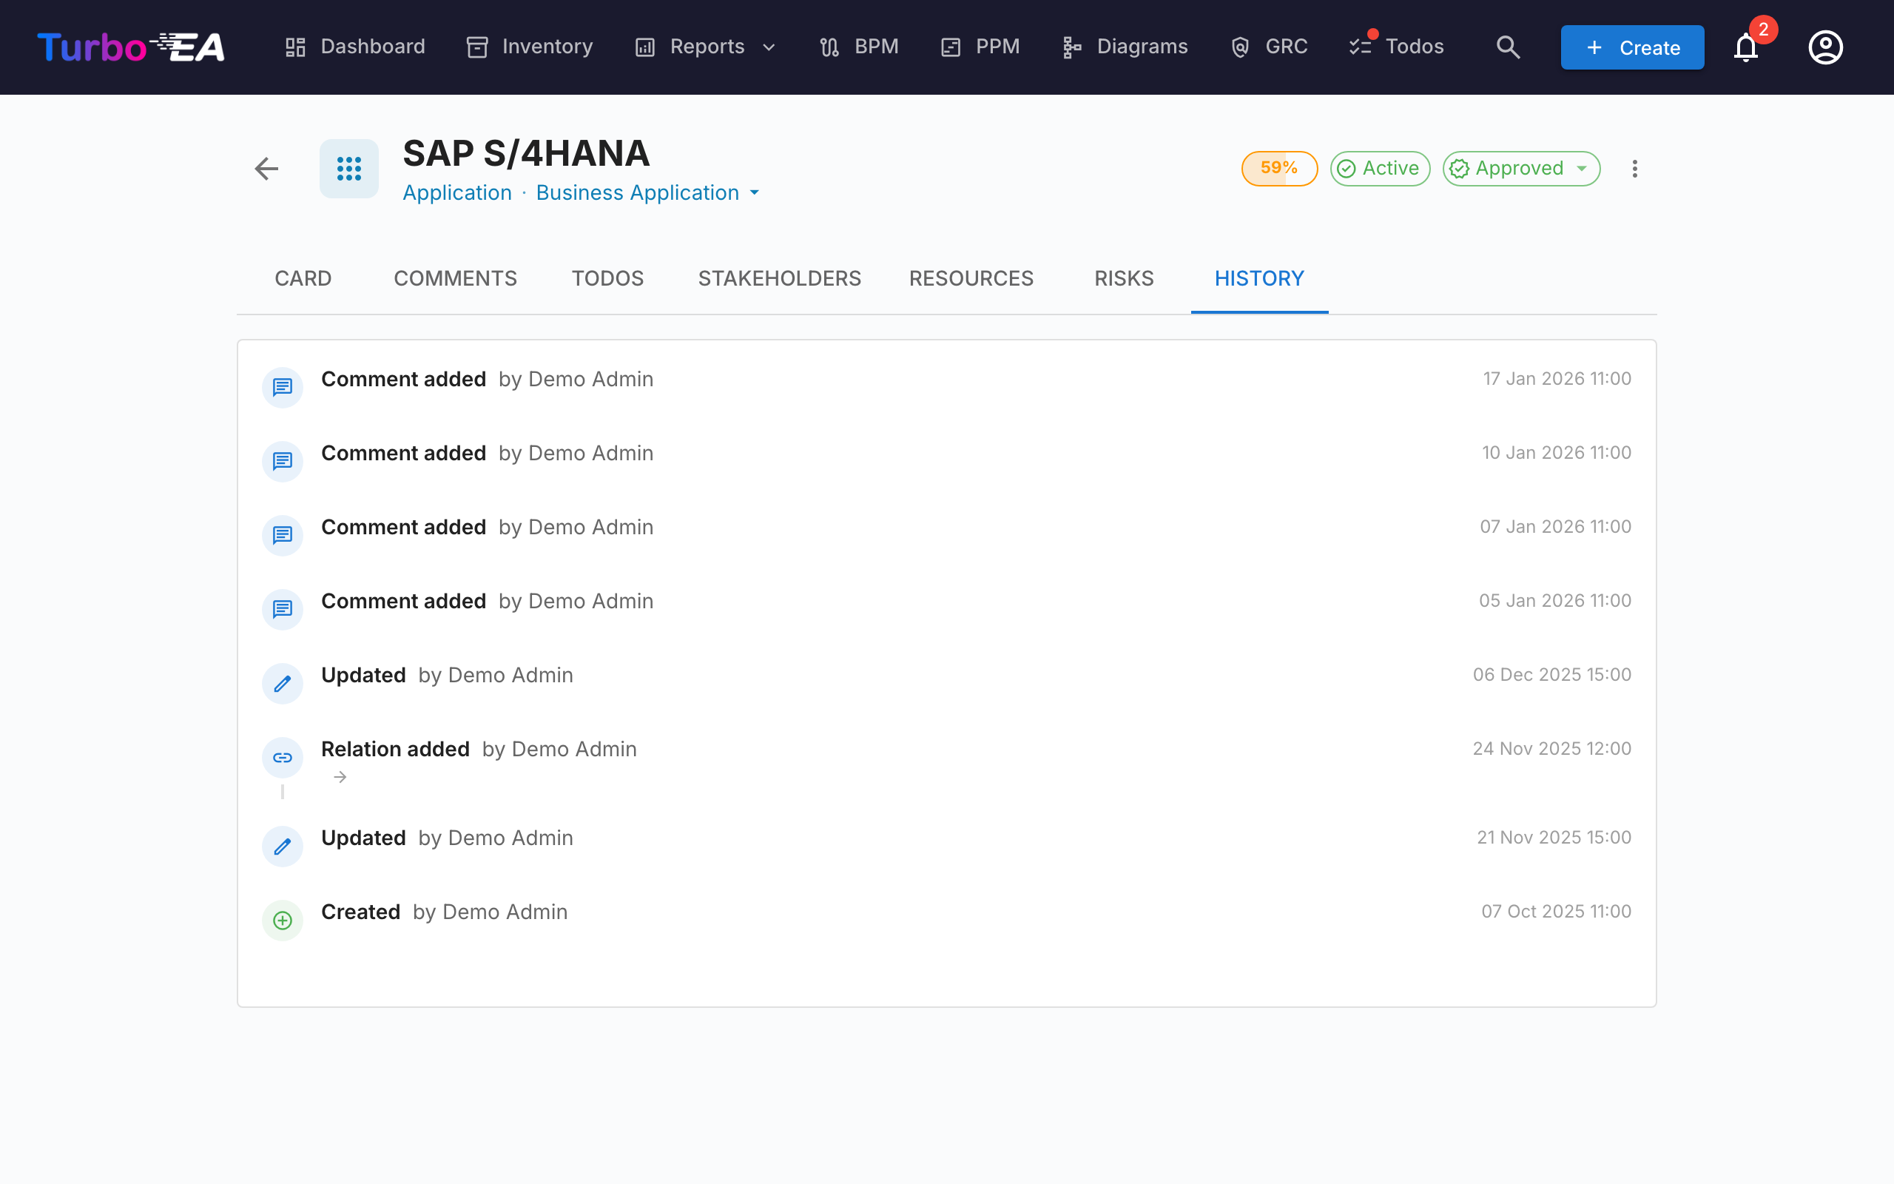Open Dashboard from the top navigation
The image size is (1894, 1184).
(355, 47)
